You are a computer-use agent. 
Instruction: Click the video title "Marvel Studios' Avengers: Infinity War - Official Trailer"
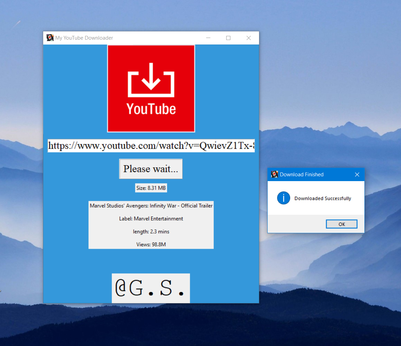[151, 206]
